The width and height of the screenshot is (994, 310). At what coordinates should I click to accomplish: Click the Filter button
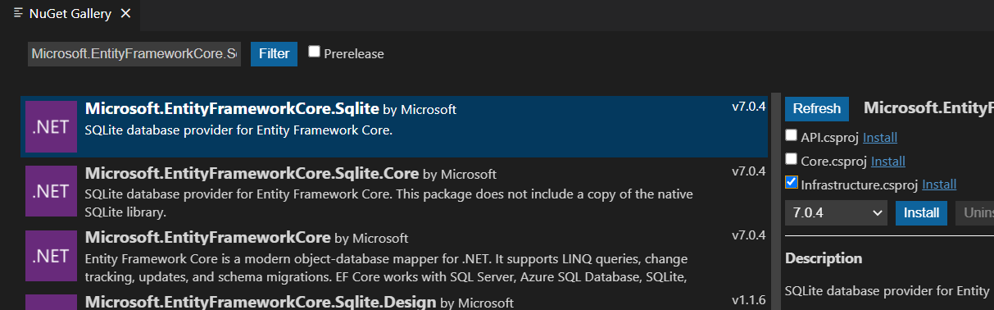point(274,54)
